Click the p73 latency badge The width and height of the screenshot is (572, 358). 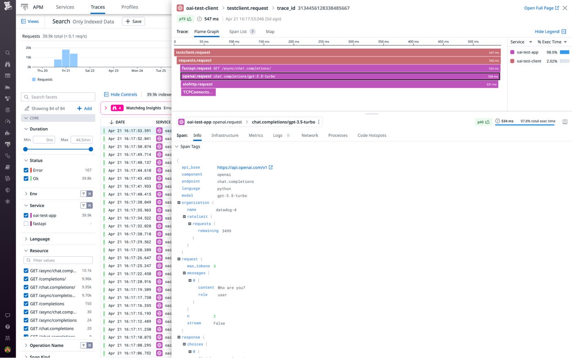click(x=185, y=19)
